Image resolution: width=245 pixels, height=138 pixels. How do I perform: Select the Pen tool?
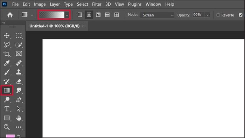[19, 99]
